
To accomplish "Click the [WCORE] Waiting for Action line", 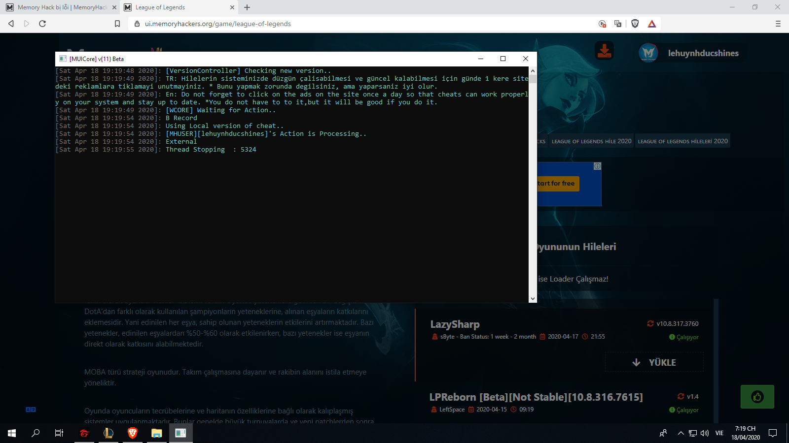I will (x=166, y=110).
